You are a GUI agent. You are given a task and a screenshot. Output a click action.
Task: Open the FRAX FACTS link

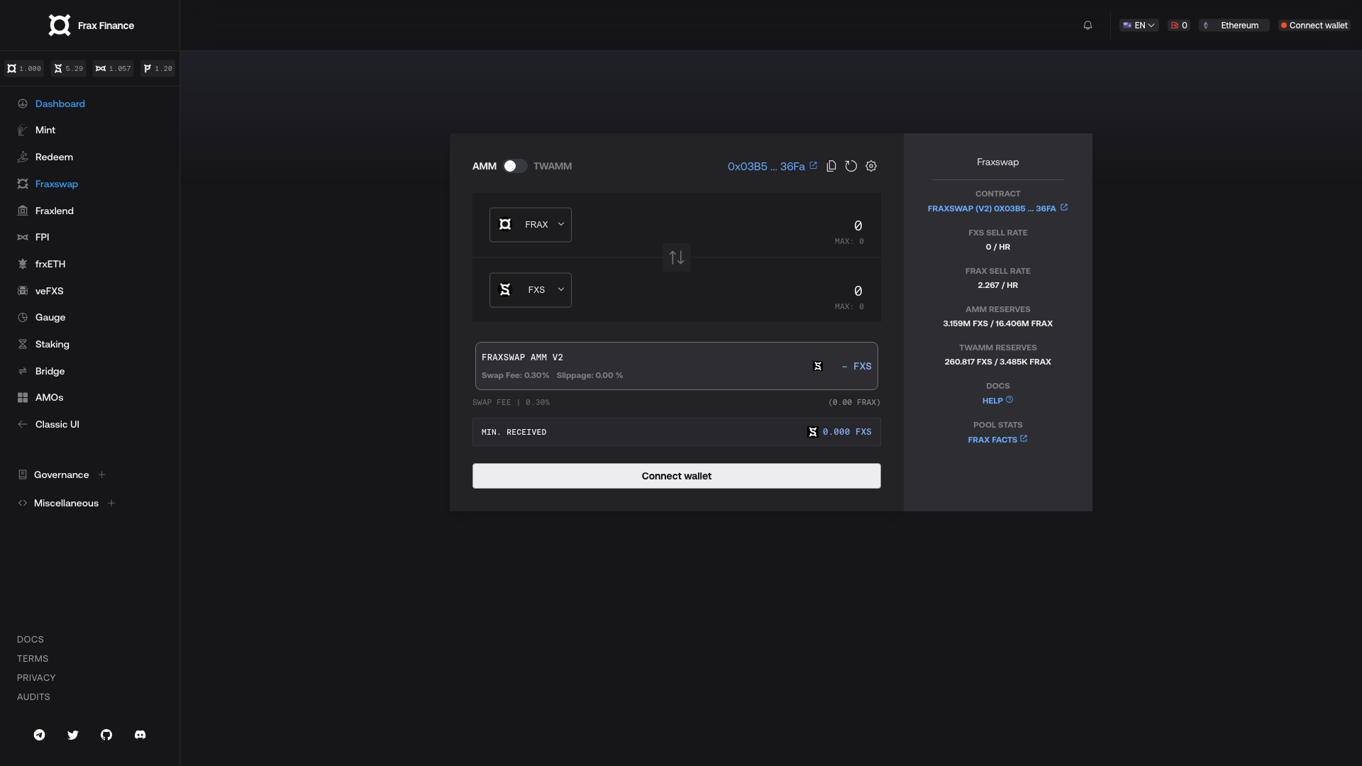(997, 440)
